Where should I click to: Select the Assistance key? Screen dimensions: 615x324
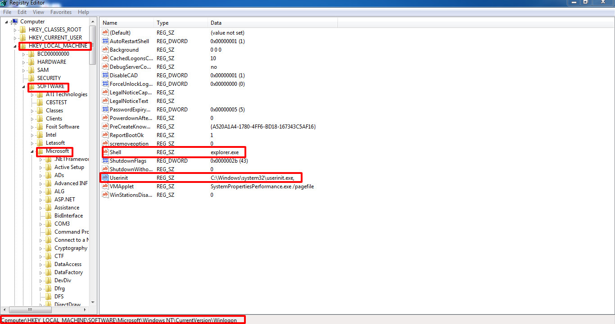pos(67,208)
